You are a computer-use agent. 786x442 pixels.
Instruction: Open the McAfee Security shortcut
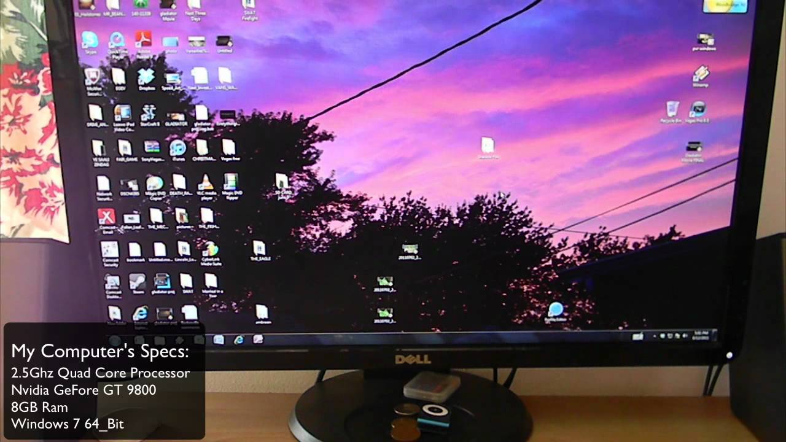click(x=93, y=81)
